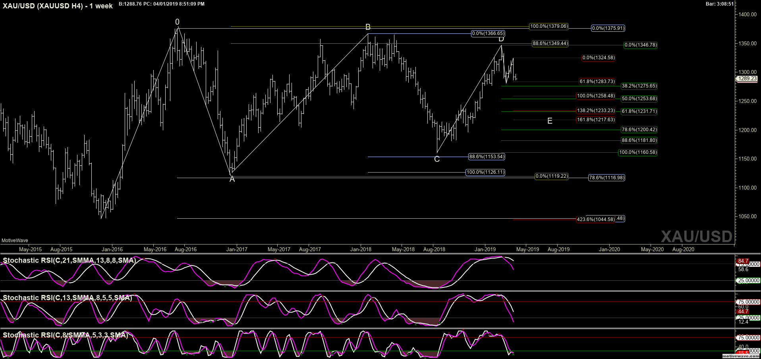Select the 161.8%(1217.63) extension label
This screenshot has height=359, width=761.
596,120
